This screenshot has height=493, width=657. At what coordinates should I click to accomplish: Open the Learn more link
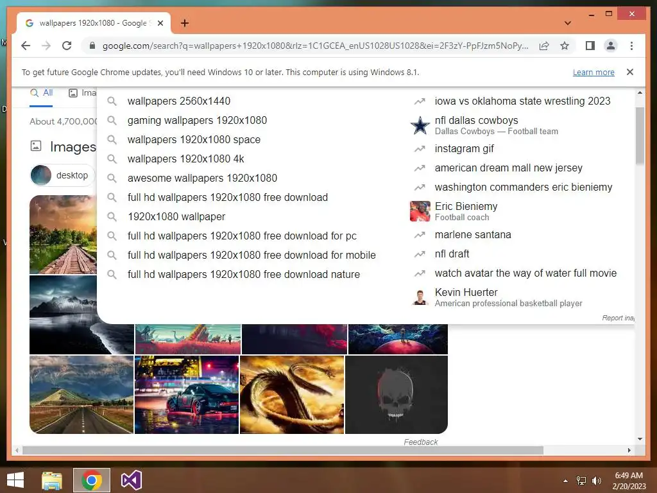click(593, 72)
